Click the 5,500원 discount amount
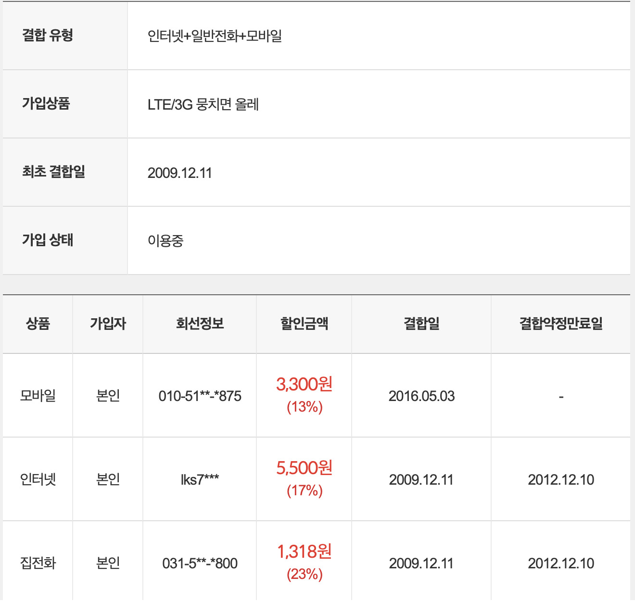 point(304,468)
